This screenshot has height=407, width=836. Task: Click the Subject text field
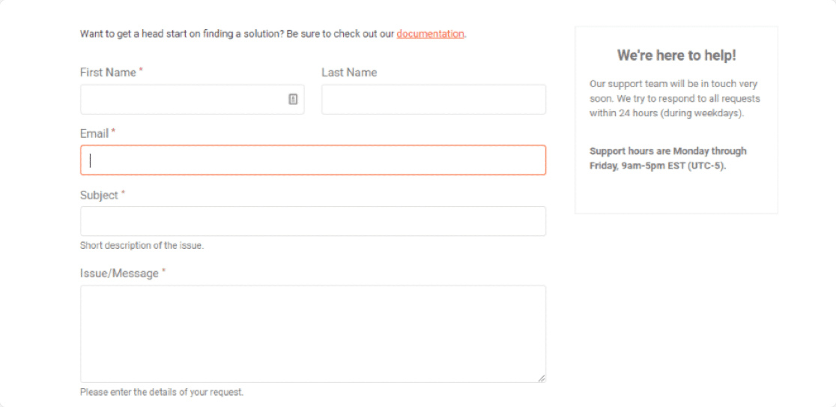click(313, 221)
